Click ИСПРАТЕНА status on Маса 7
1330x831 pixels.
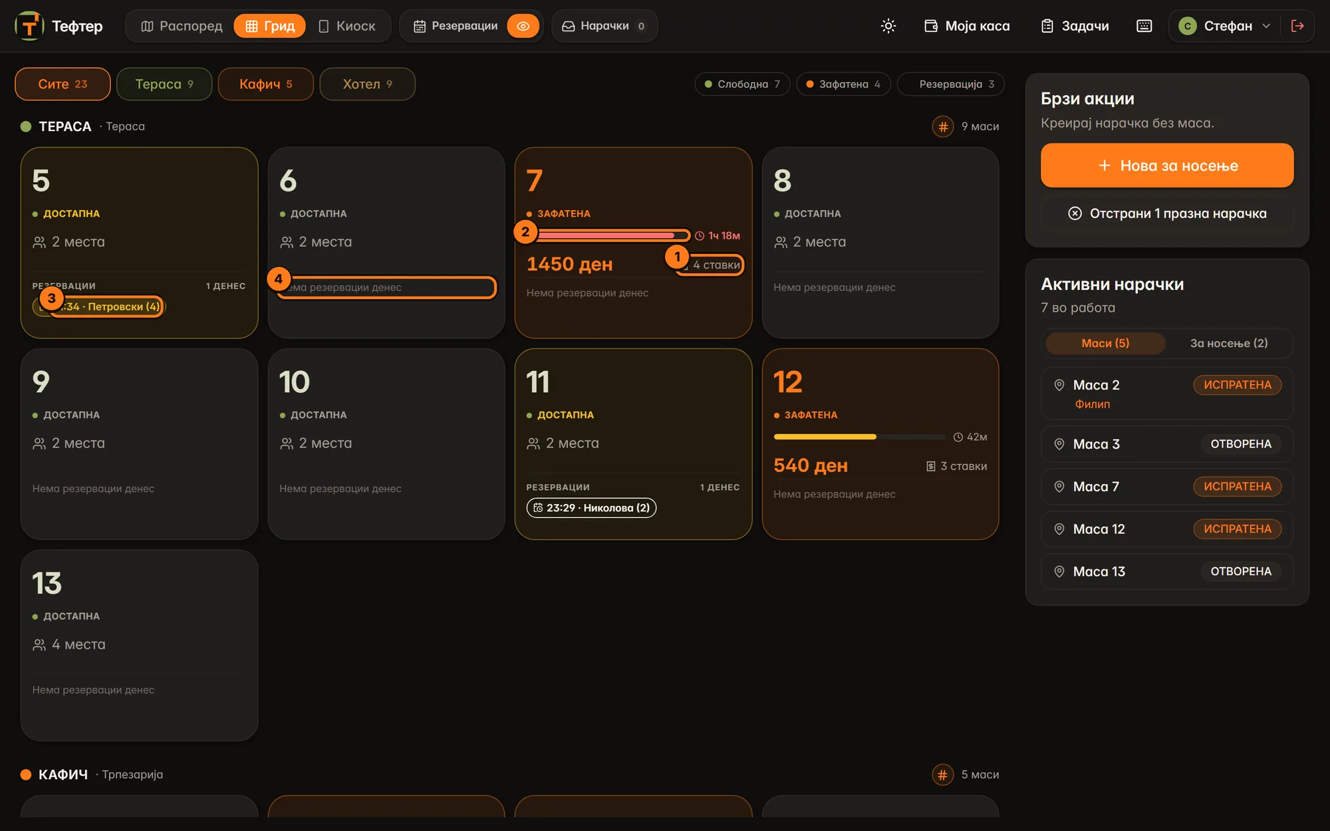pos(1237,487)
